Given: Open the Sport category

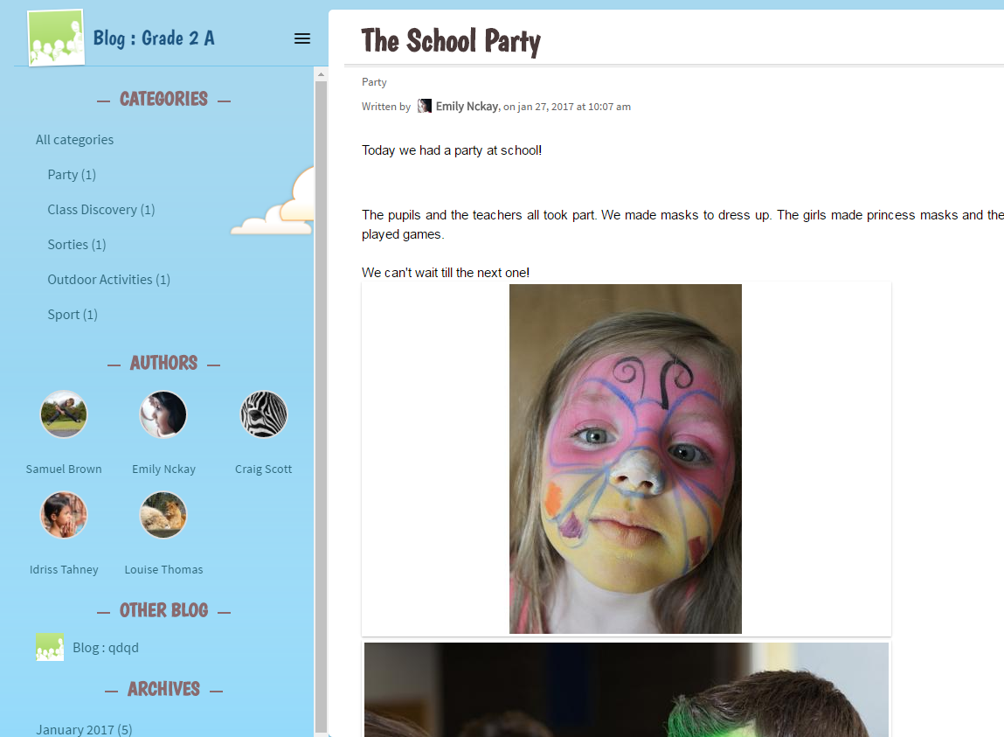Looking at the screenshot, I should [73, 314].
